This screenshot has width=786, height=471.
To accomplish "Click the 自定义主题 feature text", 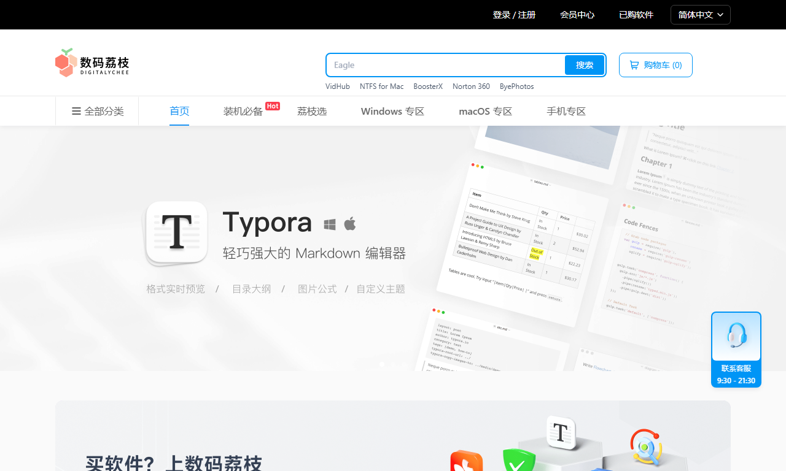I will coord(381,289).
